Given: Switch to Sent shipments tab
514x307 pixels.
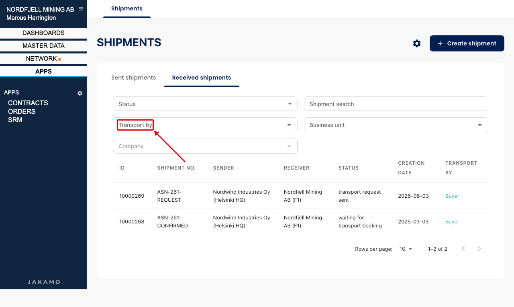Looking at the screenshot, I should tap(134, 78).
